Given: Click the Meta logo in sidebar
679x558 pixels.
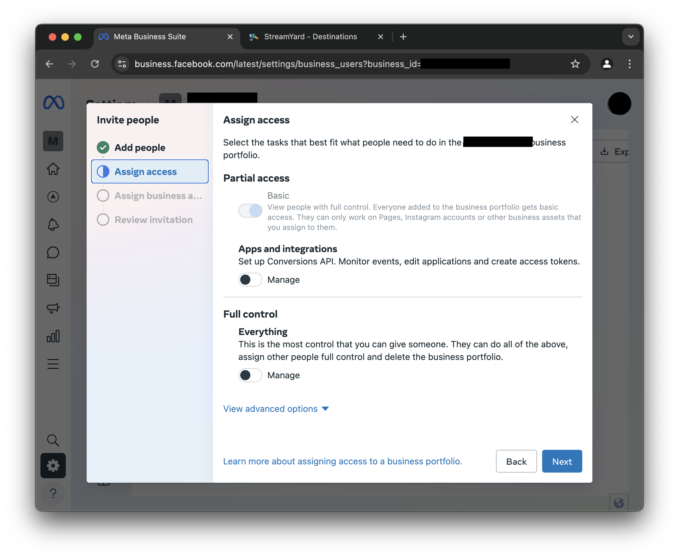Looking at the screenshot, I should tap(53, 102).
